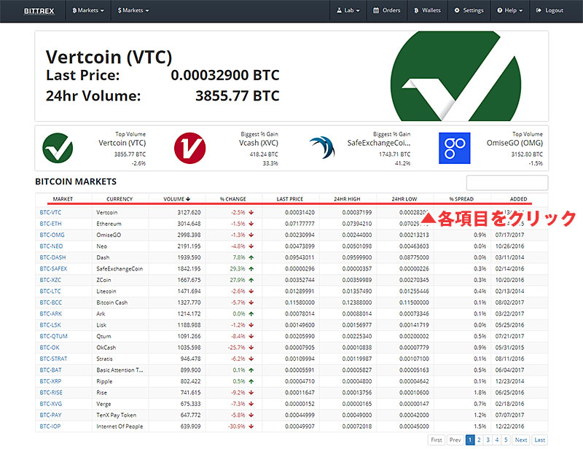This screenshot has width=583, height=449.
Task: Click the Last pagination button
Action: (539, 440)
